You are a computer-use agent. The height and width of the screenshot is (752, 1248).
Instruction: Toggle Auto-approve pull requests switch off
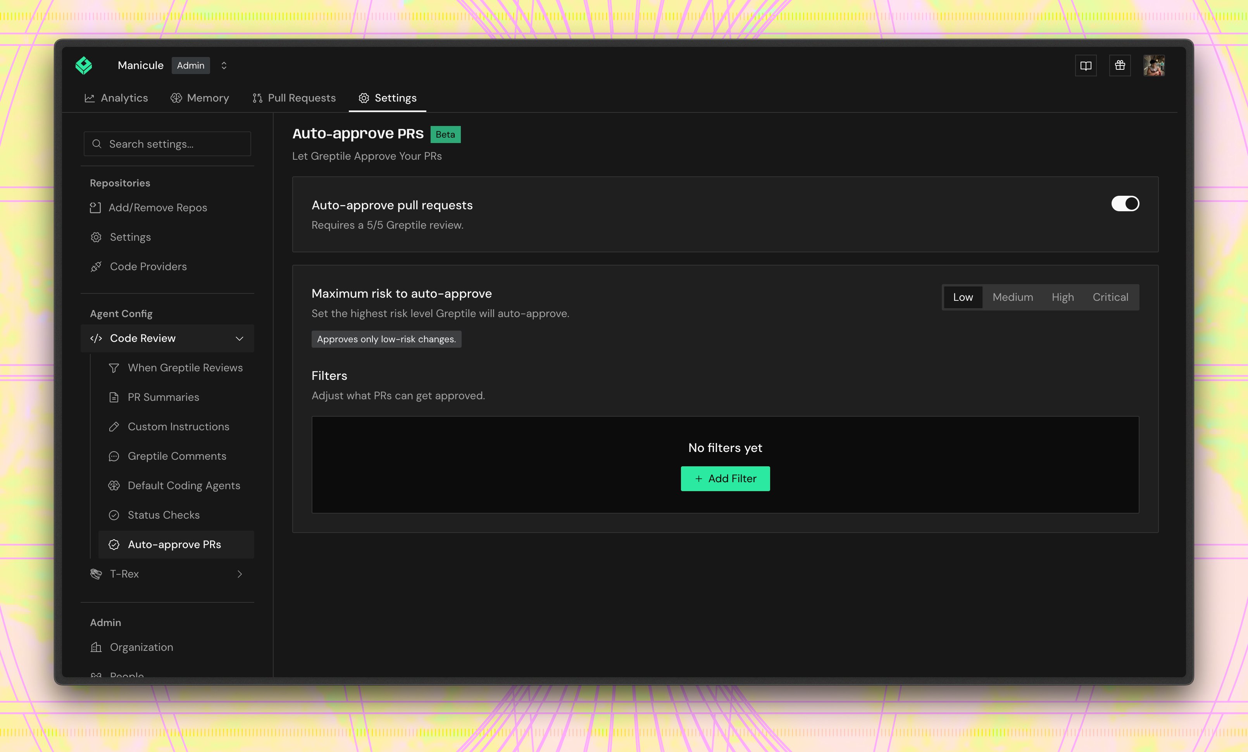(x=1125, y=204)
